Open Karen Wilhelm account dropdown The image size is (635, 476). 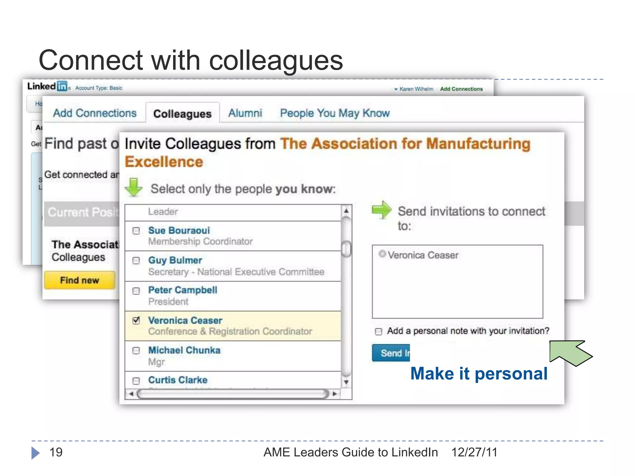coord(414,89)
